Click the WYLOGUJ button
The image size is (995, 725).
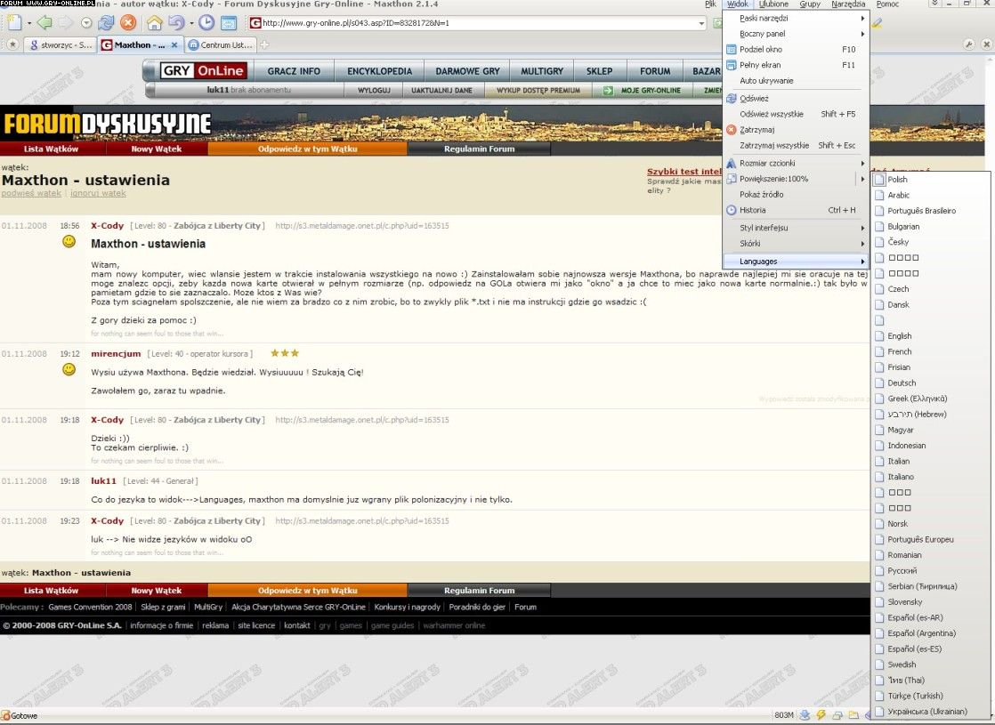coord(374,90)
